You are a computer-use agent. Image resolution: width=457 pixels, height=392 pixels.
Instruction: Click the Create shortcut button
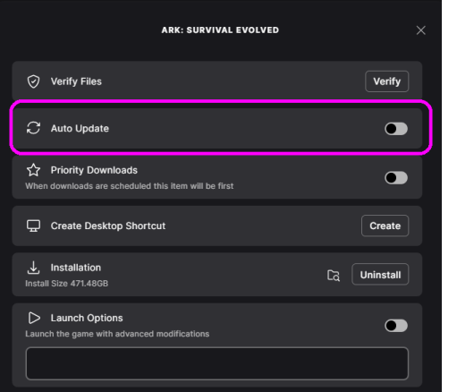pos(385,226)
